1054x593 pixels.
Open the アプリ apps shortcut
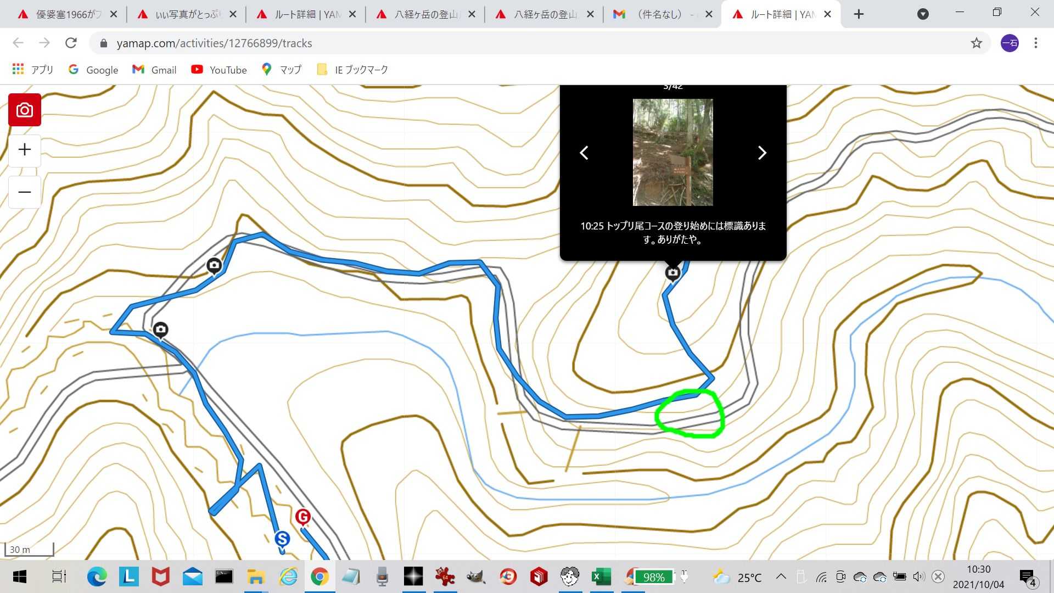pyautogui.click(x=33, y=70)
